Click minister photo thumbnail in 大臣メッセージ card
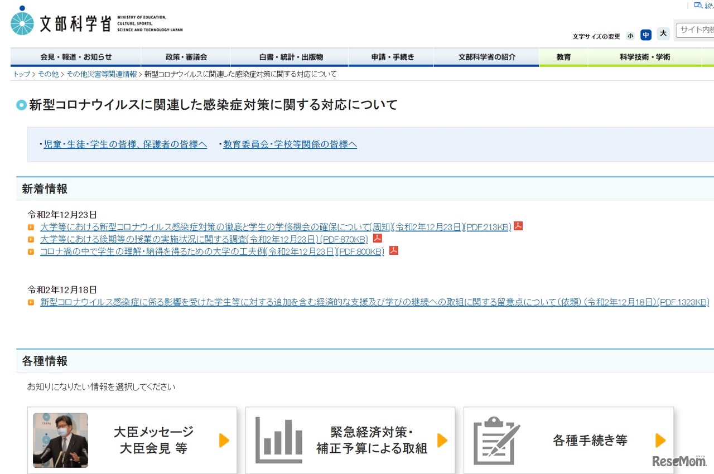Screen dimensions: 714x474 point(60,440)
